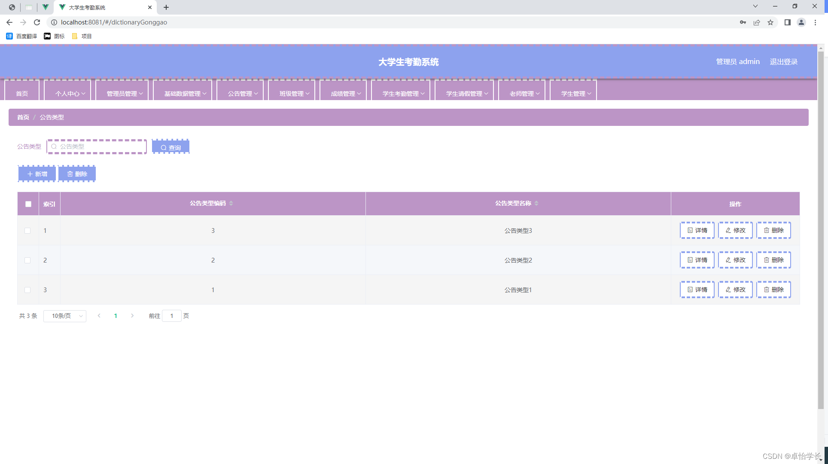
Task: Open the 10条/页 page size dropdown
Action: tap(65, 316)
